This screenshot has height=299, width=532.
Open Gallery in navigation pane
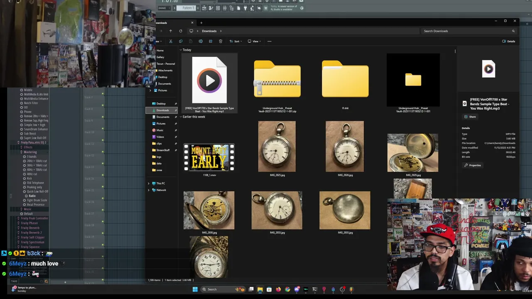(160, 57)
